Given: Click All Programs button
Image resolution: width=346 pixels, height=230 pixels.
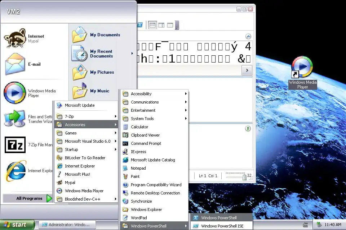Looking at the screenshot, I should tap(28, 198).
